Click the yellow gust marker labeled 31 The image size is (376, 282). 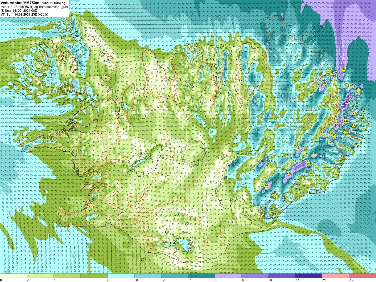pyautogui.click(x=334, y=135)
